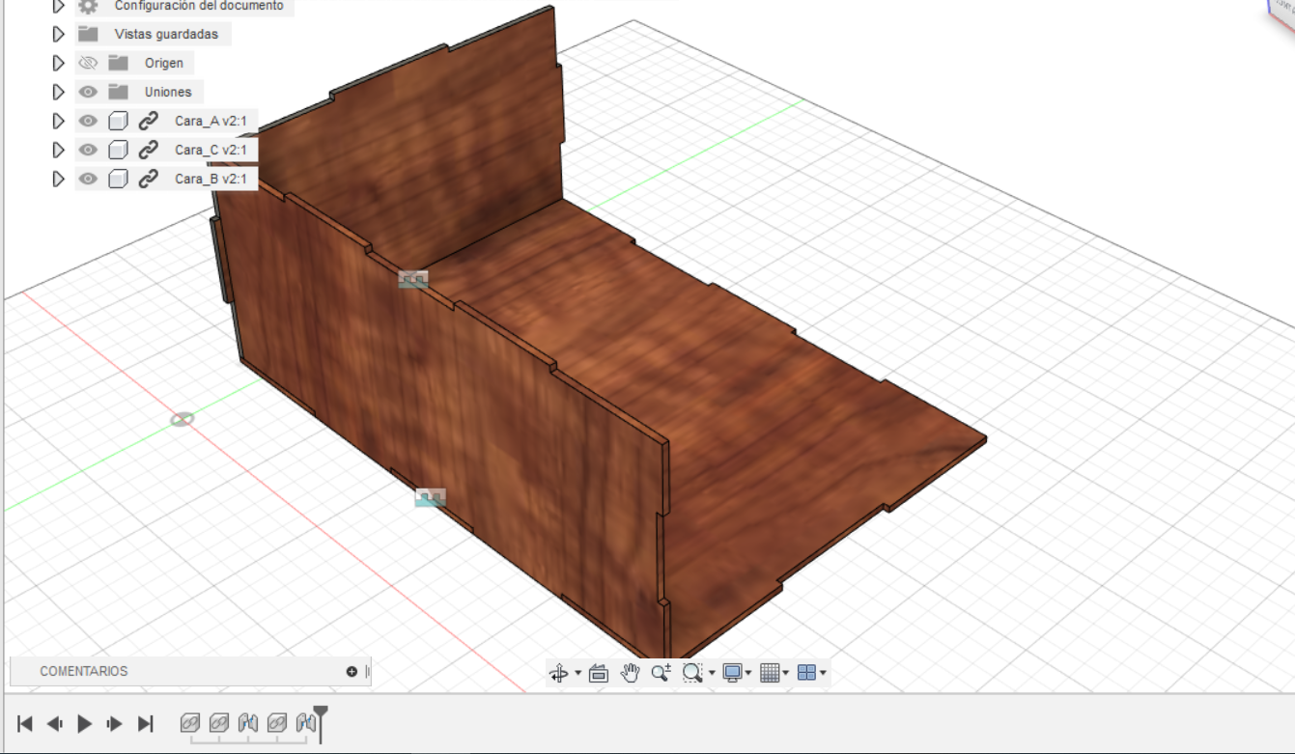Hide the Cara_A v2:1 component
Image resolution: width=1295 pixels, height=754 pixels.
pos(88,121)
